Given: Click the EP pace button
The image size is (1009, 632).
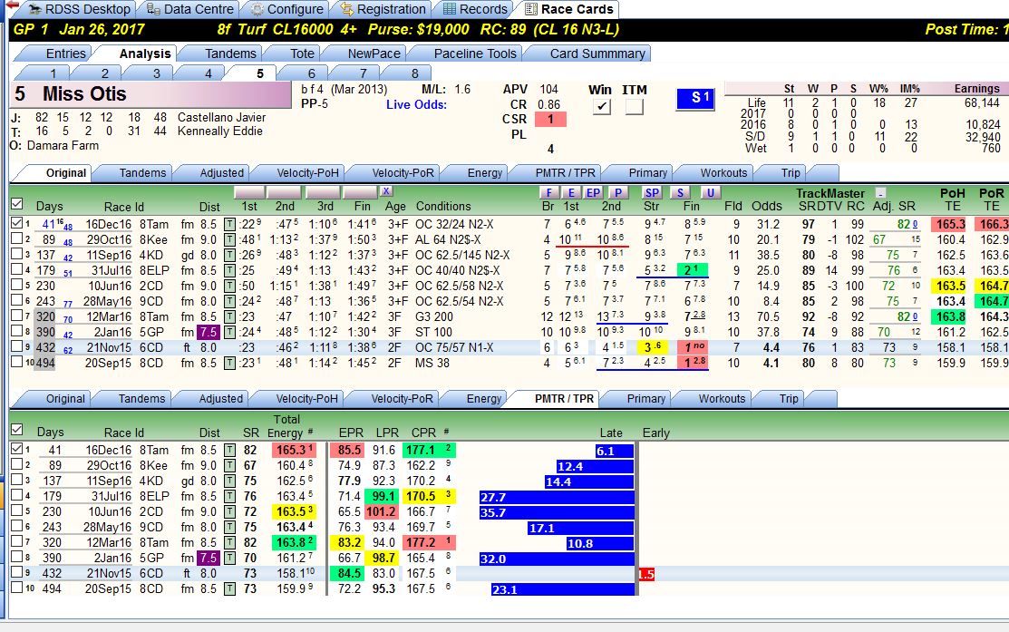Looking at the screenshot, I should tap(593, 192).
